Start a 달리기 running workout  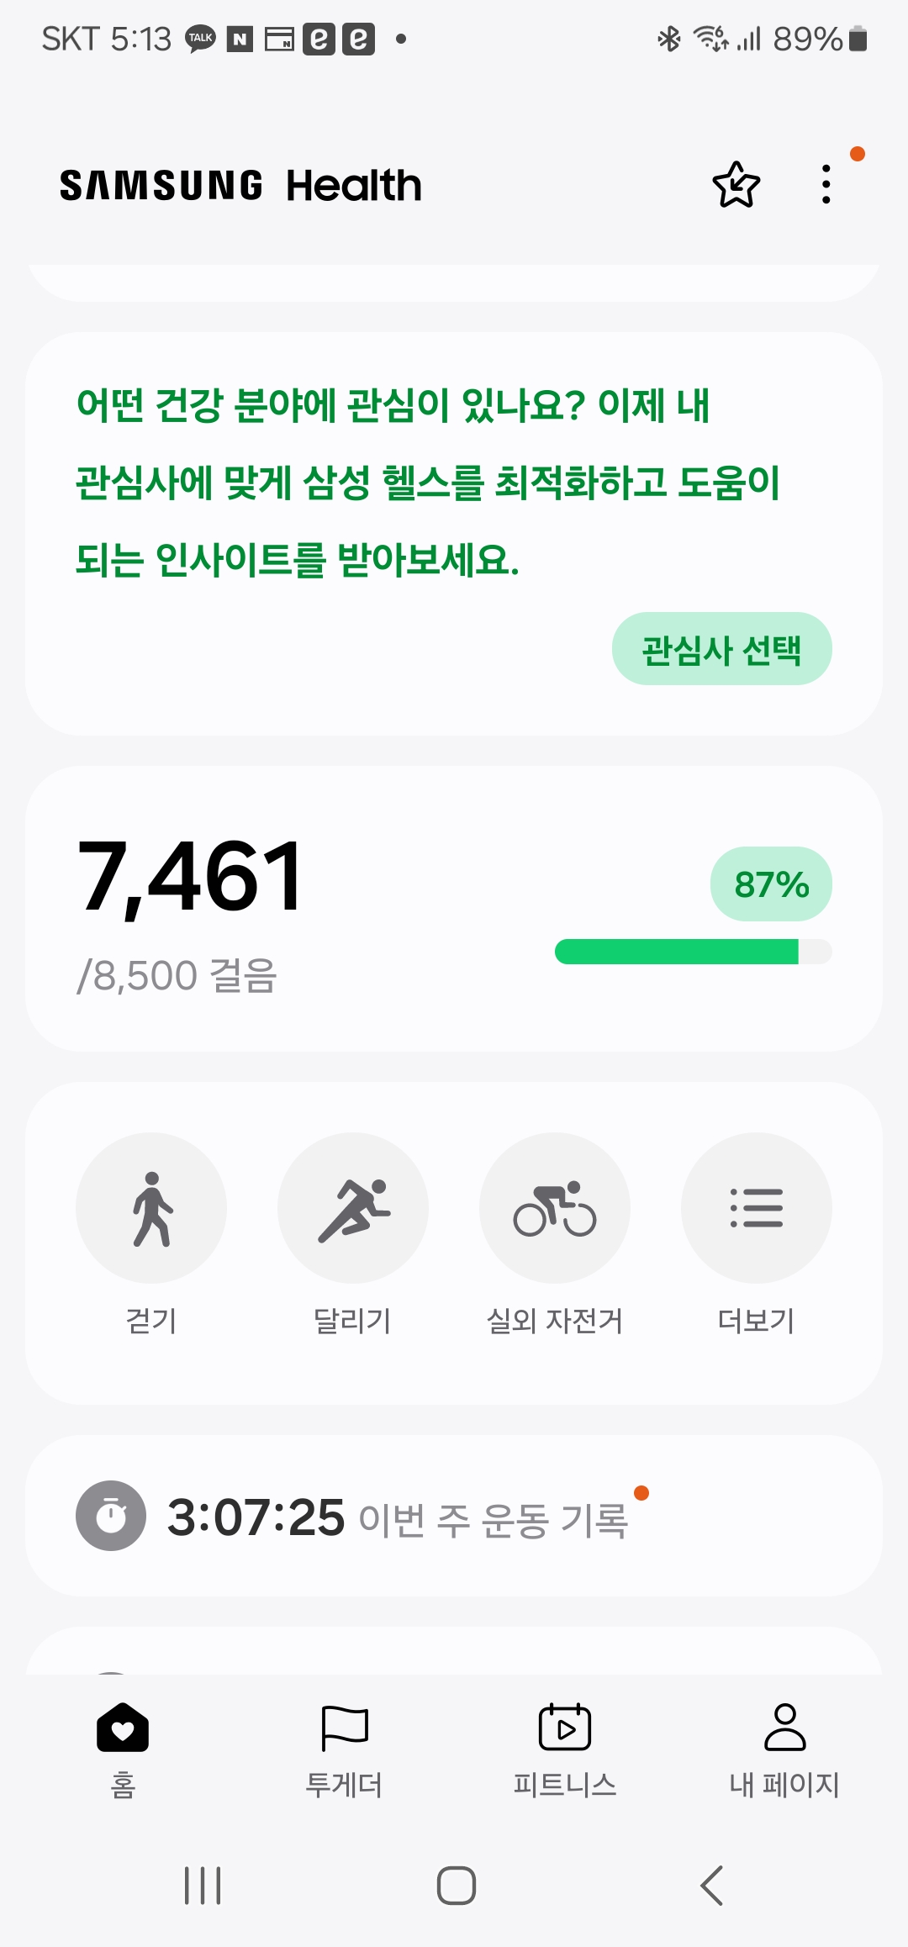pyautogui.click(x=353, y=1208)
